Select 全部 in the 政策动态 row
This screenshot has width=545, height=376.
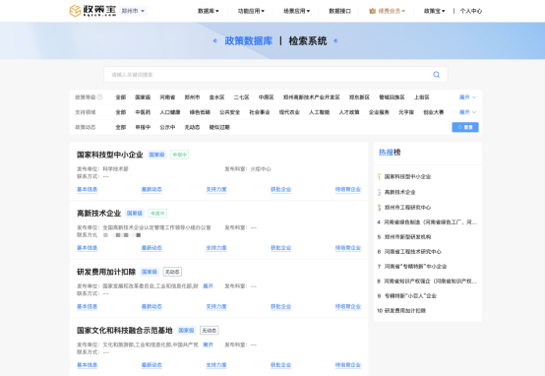click(121, 127)
